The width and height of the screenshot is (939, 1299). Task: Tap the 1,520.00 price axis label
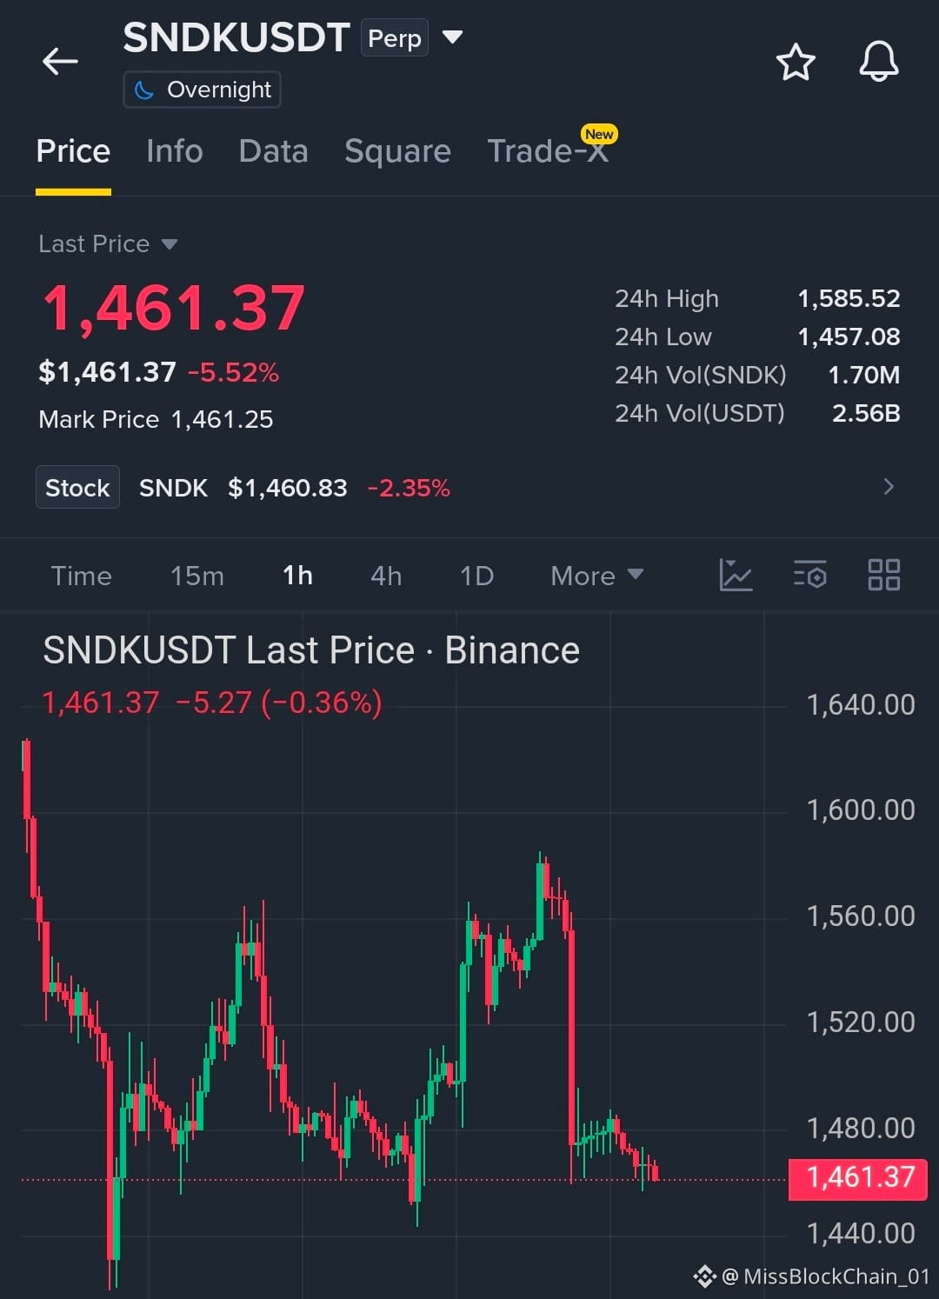coord(861,1022)
